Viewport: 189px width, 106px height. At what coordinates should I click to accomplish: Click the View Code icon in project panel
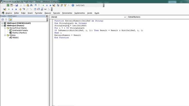[x=3, y=19]
